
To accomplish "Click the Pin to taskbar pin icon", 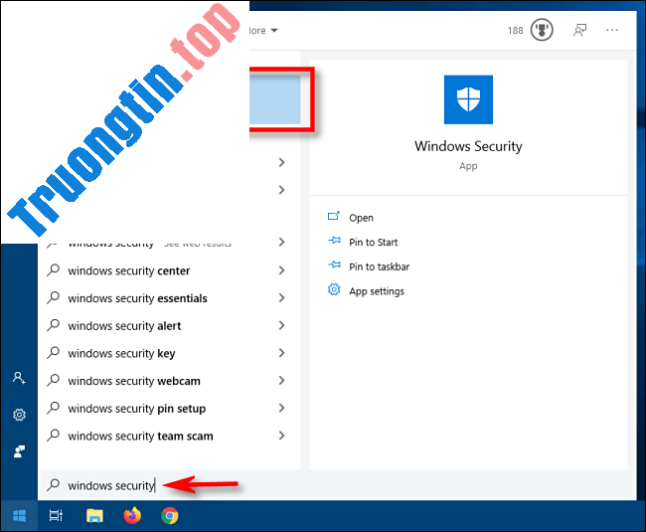I will point(334,265).
